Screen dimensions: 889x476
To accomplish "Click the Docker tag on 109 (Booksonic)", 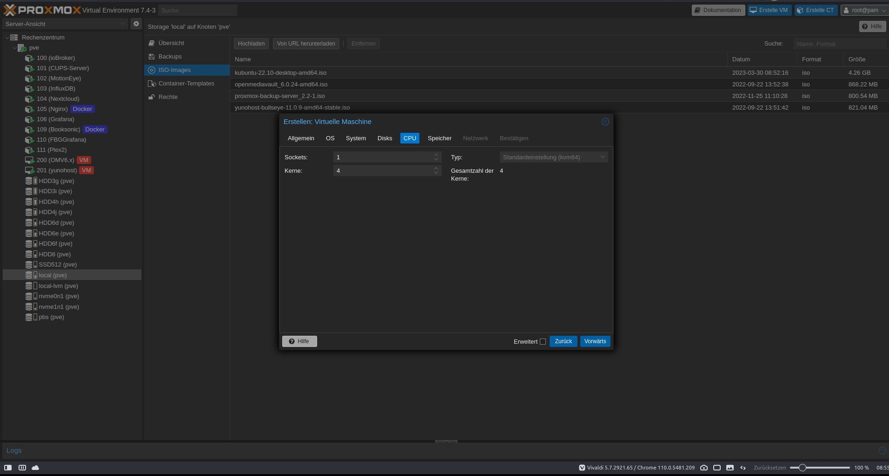I will point(95,130).
